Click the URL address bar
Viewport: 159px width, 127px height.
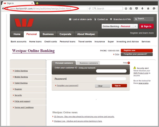tap(48, 8)
